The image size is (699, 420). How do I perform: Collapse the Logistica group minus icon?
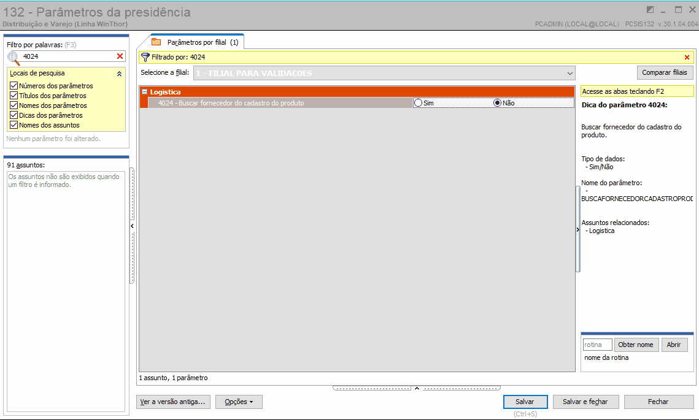coord(144,92)
